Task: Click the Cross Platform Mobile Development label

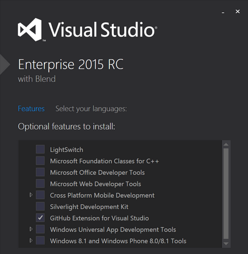Action: tap(102, 196)
